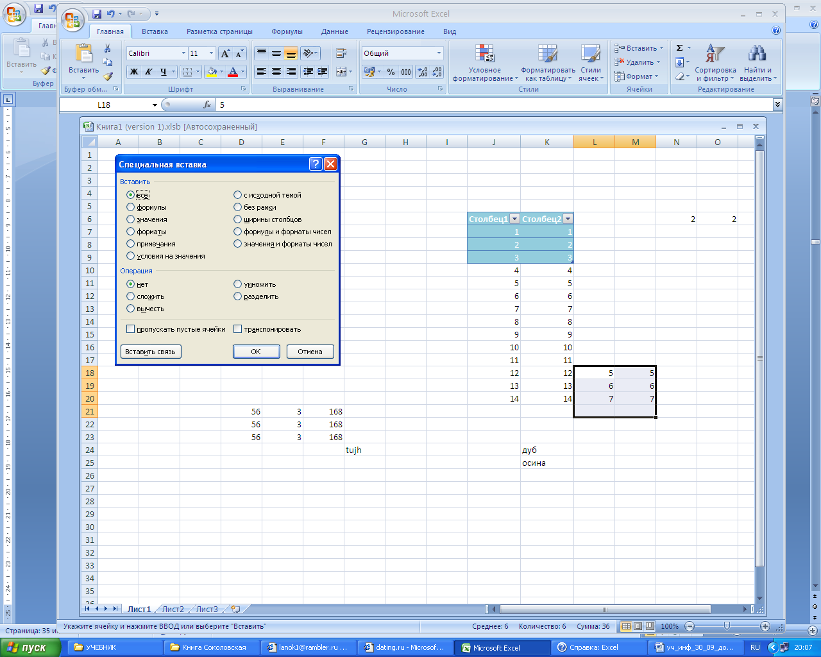Expand the formula bar
821x657 pixels.
(x=778, y=105)
